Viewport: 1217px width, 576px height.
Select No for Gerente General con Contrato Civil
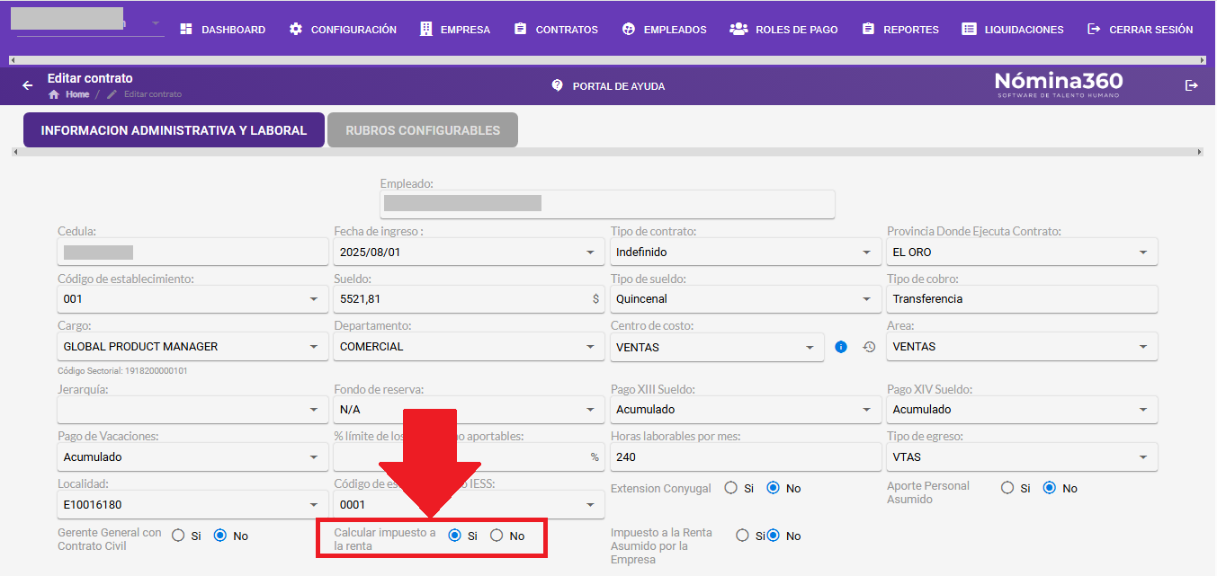coord(220,536)
